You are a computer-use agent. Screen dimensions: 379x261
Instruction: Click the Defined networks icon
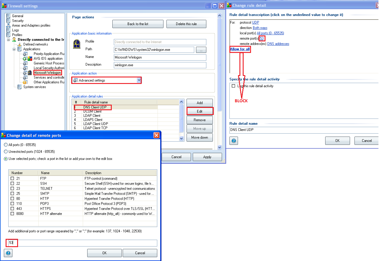point(20,44)
